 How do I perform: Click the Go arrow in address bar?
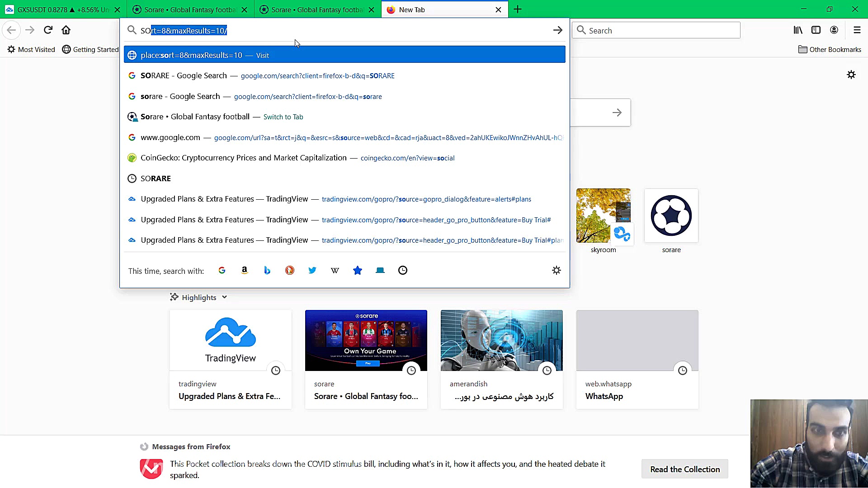[557, 30]
